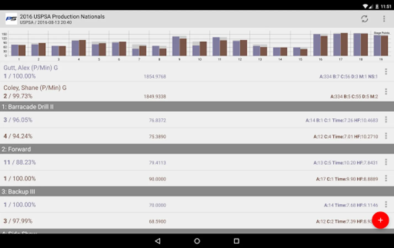The height and width of the screenshot is (248, 394).
Task: Tap details A:13 C:5 Time:10.20
Action: 345,163
